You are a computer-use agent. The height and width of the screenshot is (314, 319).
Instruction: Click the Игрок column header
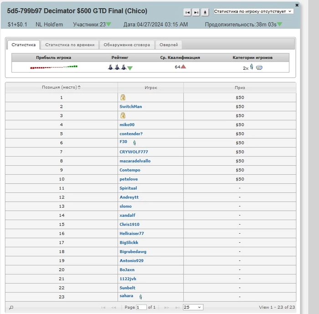(x=151, y=88)
